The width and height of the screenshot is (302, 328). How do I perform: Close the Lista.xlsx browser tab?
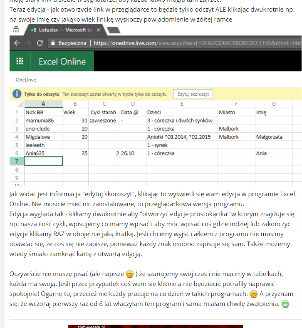tap(98, 30)
